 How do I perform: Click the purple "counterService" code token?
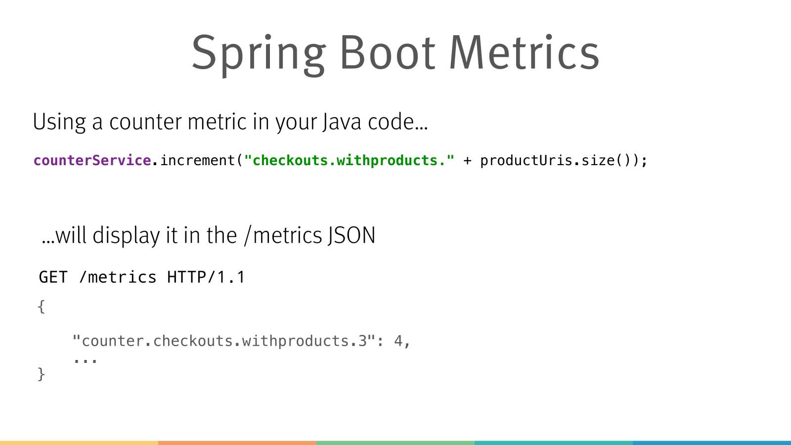click(92, 160)
